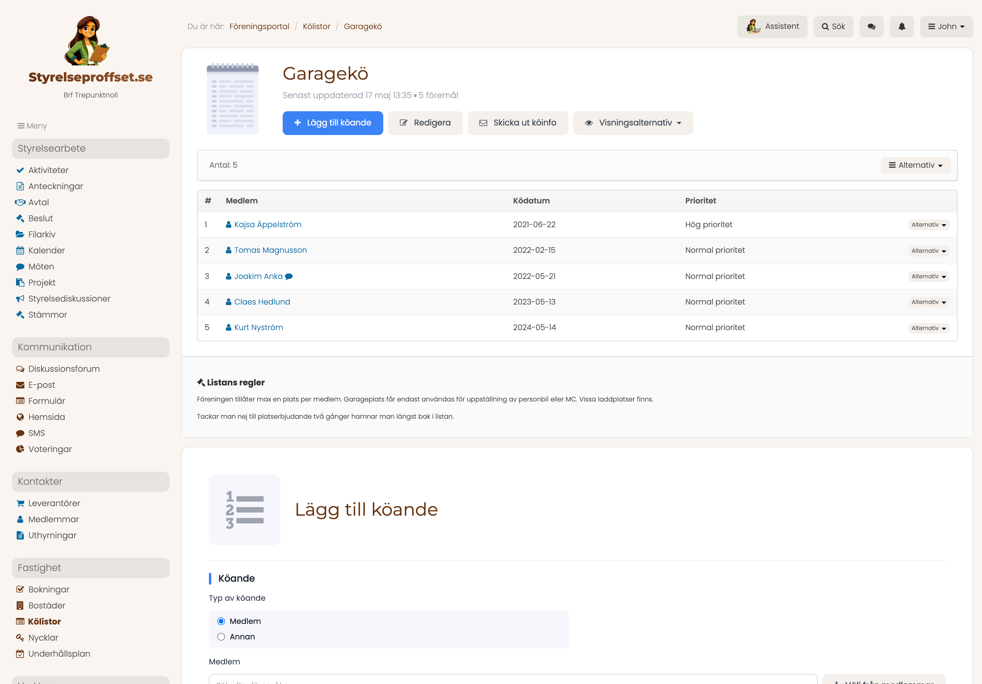Open Formulär list icon
Screen dimensions: 982x684
point(20,401)
